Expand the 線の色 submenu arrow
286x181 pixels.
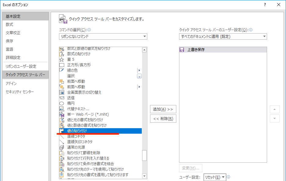pyautogui.click(x=139, y=71)
